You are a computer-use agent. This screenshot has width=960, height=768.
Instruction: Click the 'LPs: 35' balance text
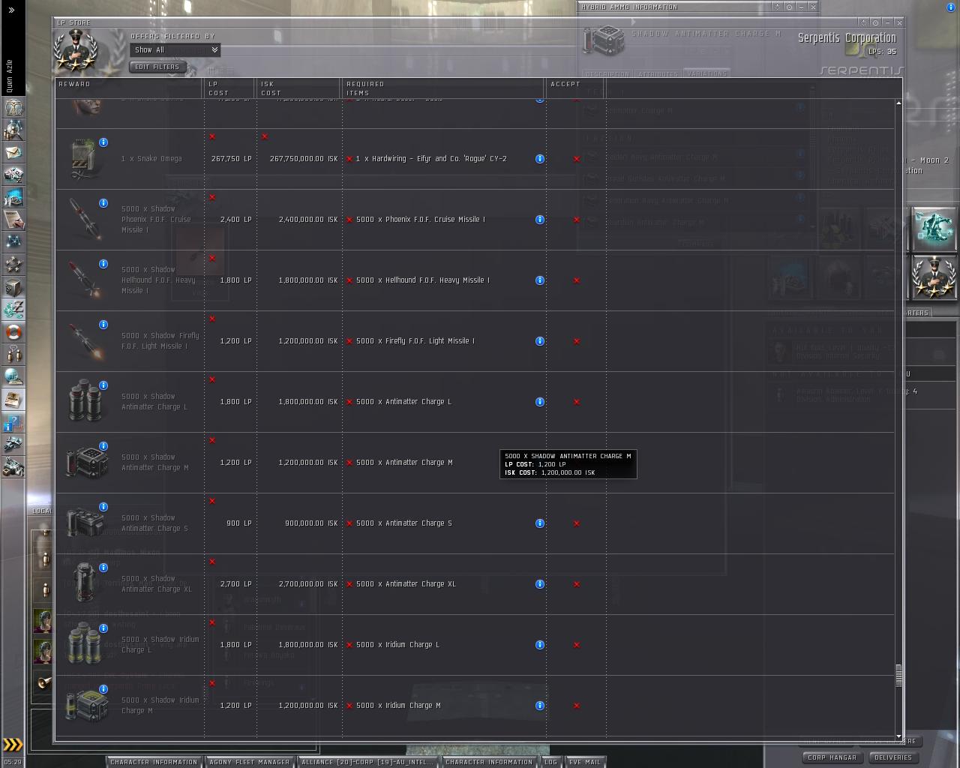click(x=882, y=52)
